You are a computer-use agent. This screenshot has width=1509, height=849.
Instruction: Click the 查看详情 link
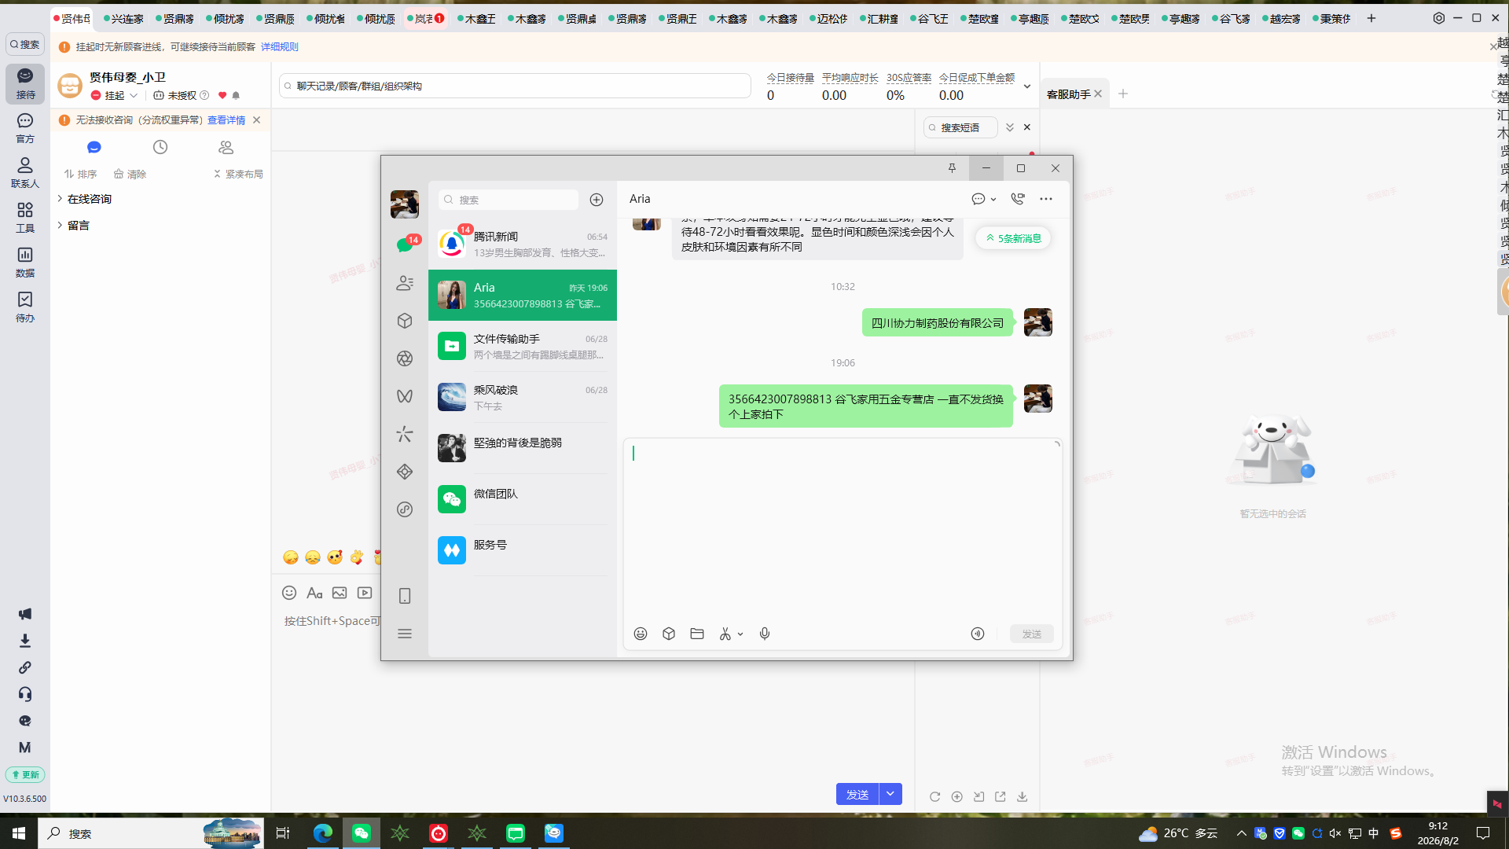pyautogui.click(x=226, y=120)
